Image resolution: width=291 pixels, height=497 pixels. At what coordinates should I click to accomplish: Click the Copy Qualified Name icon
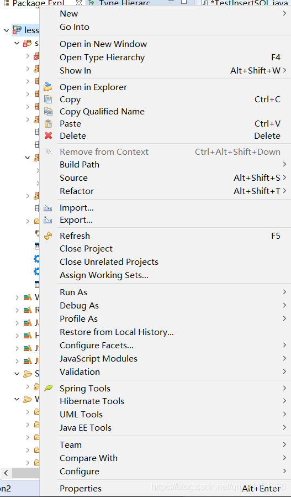tap(48, 111)
